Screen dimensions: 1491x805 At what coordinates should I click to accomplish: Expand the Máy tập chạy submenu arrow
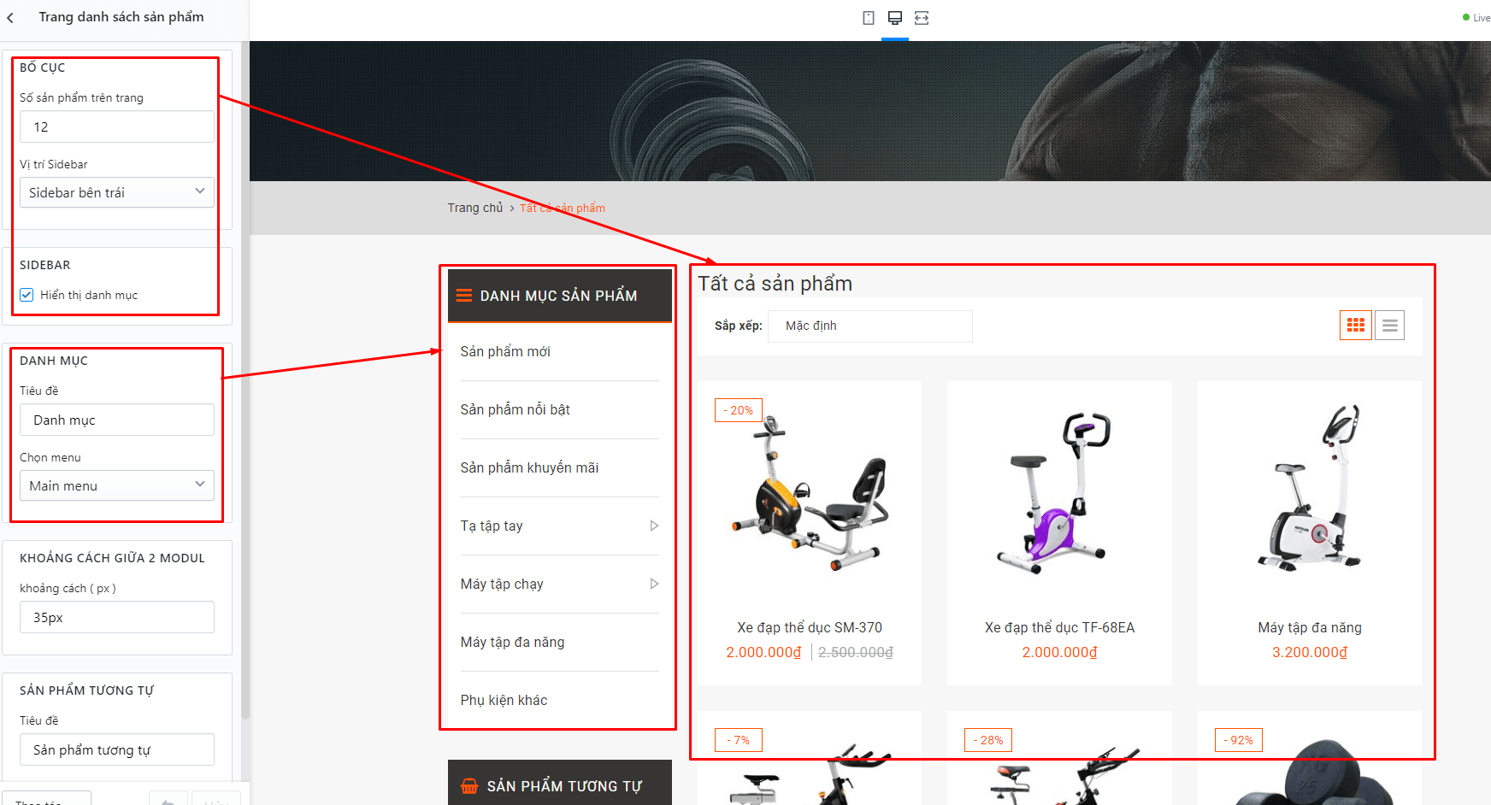coord(654,584)
